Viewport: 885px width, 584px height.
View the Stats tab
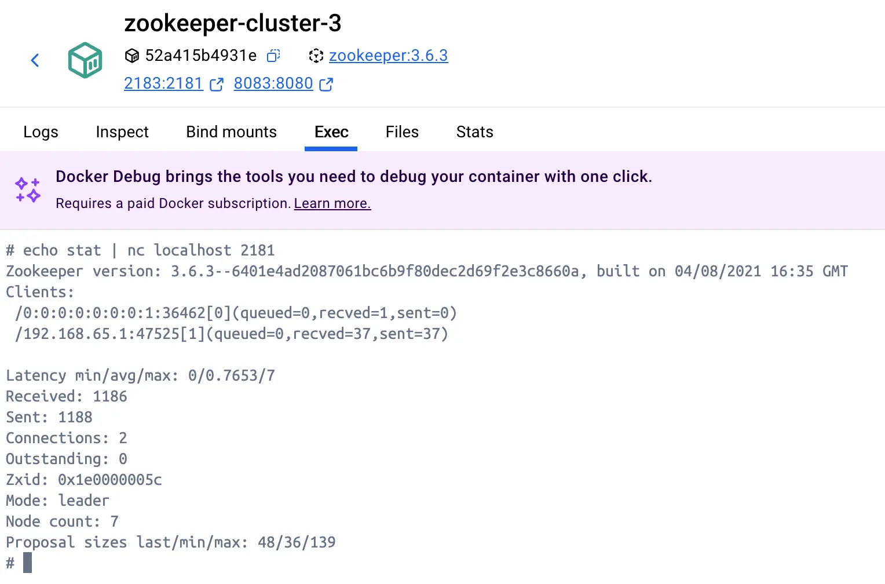(474, 132)
